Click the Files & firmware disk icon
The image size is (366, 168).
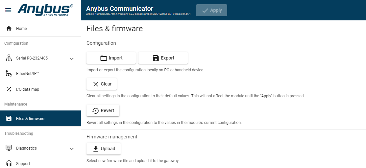click(x=9, y=119)
